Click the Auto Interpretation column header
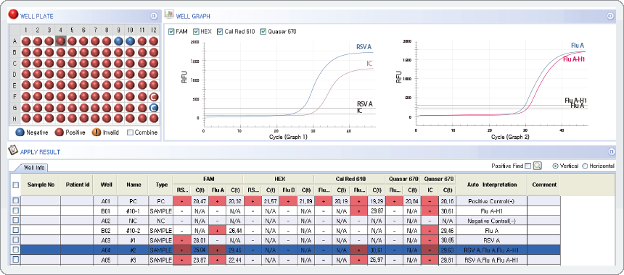The image size is (624, 275). pyautogui.click(x=492, y=185)
